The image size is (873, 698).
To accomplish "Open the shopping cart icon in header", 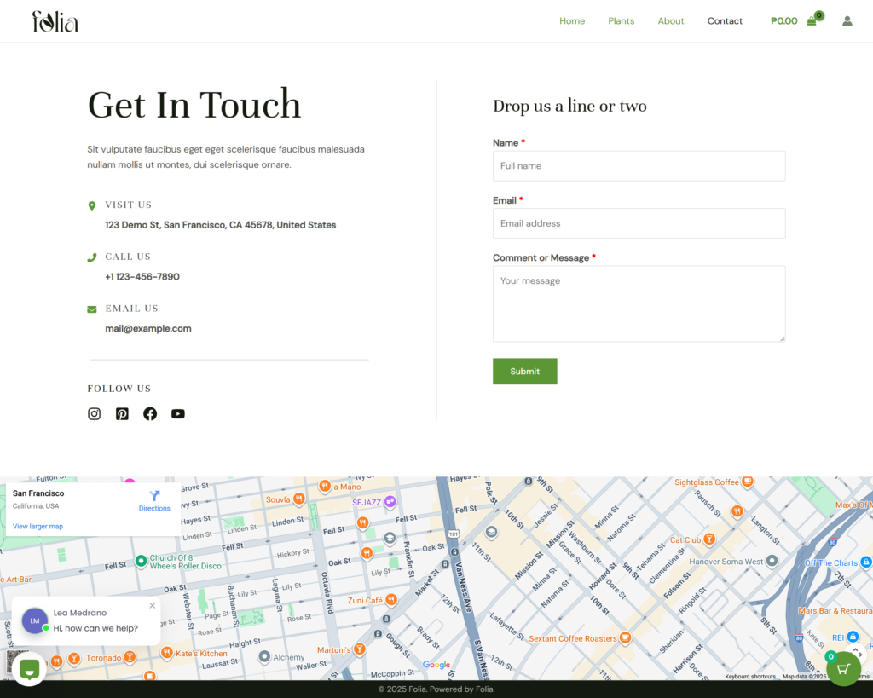I will pyautogui.click(x=812, y=21).
